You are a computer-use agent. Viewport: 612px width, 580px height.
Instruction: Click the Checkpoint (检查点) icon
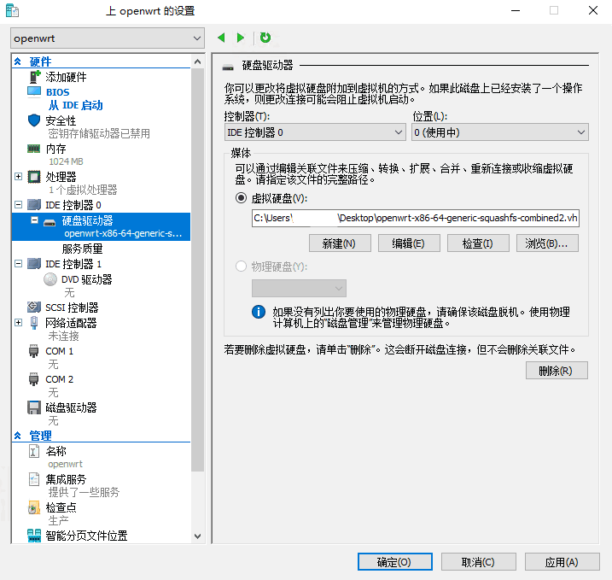click(34, 507)
